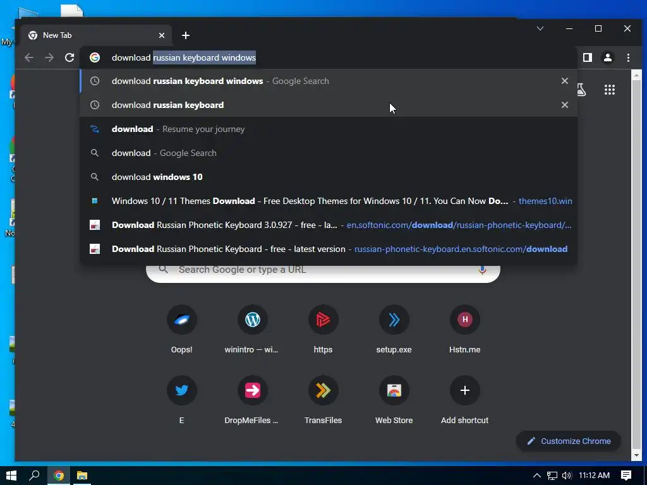Close the New Tab tab
Screen dimensions: 647x485
click(x=162, y=35)
